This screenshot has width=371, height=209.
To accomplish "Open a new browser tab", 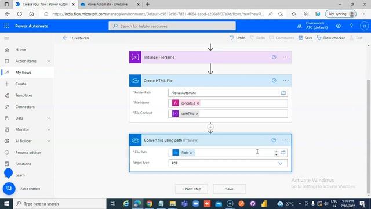I will tap(147, 4).
